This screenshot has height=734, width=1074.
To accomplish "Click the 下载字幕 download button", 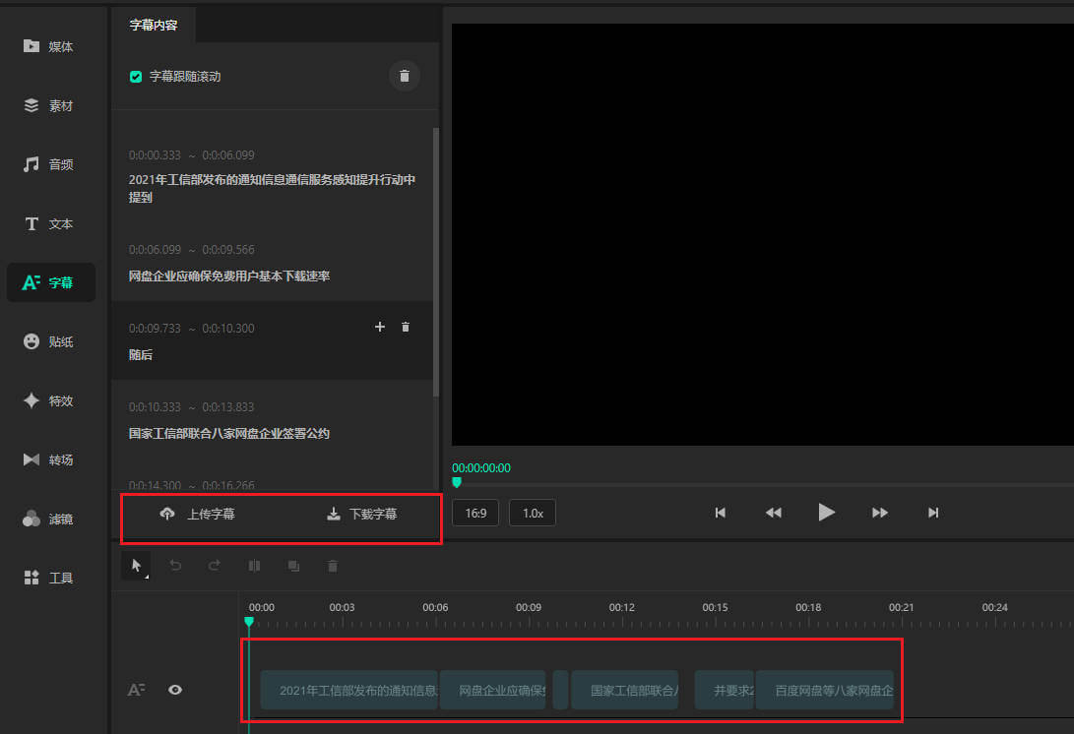I will coord(361,514).
